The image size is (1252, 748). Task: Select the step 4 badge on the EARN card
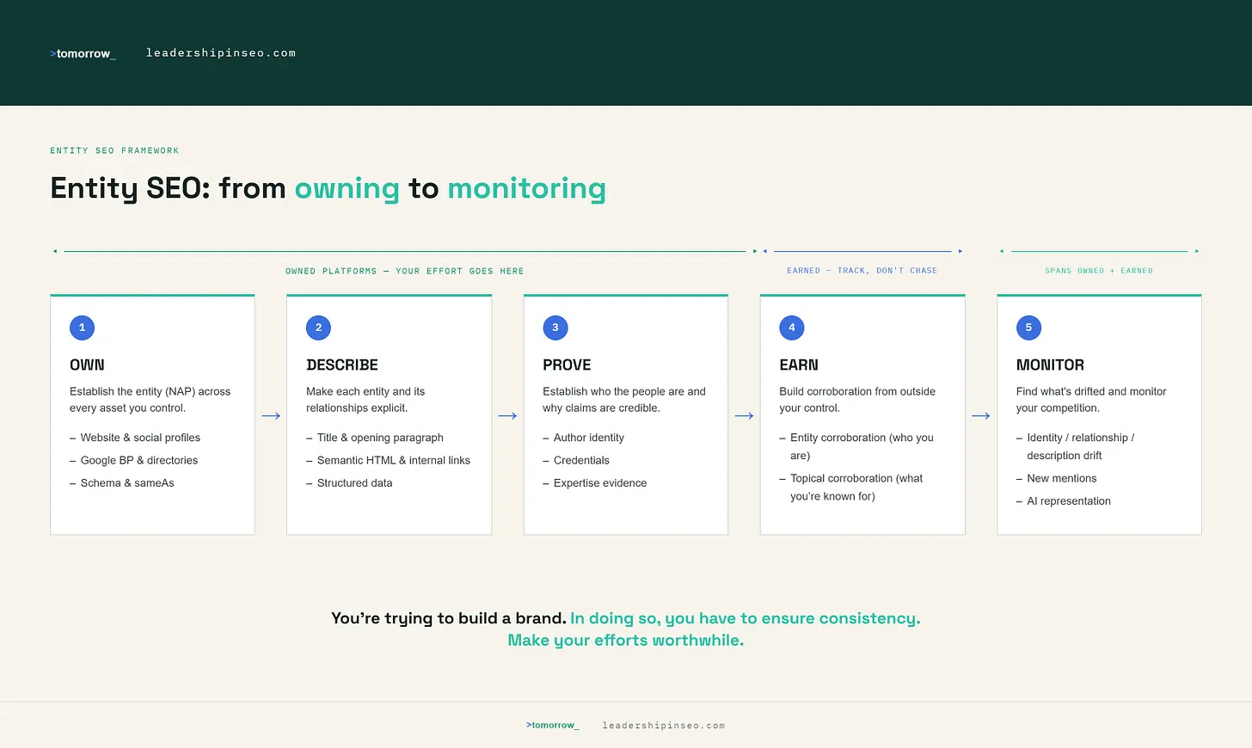792,328
